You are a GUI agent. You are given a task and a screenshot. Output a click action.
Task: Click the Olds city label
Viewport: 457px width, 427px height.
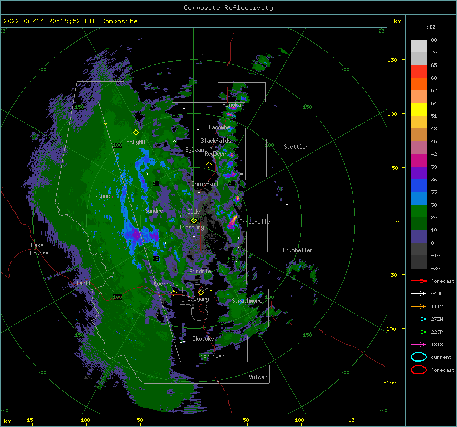pos(193,212)
